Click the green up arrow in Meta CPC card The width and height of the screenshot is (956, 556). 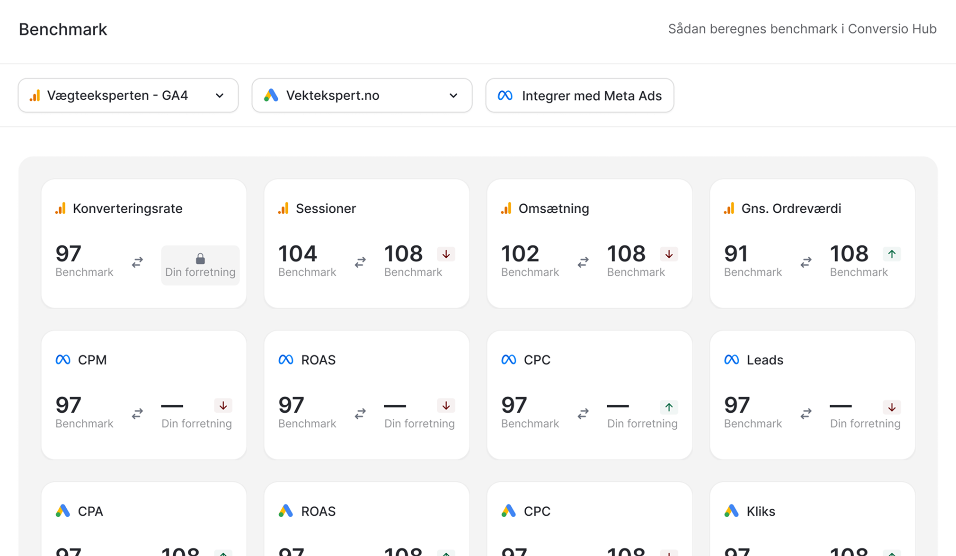tap(669, 407)
